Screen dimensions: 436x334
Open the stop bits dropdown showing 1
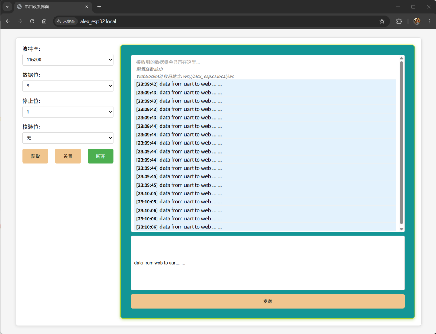coord(68,112)
